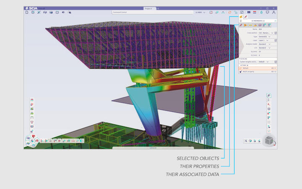
Task: Select the European Union flag icon
Action: coord(249,13)
